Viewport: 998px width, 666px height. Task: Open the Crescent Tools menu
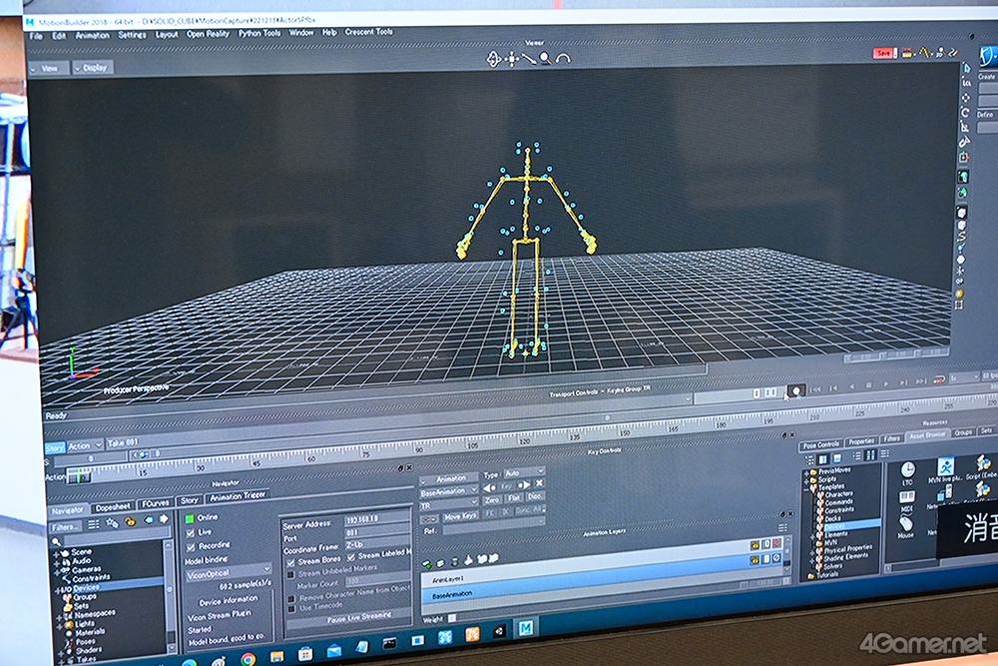tap(368, 32)
